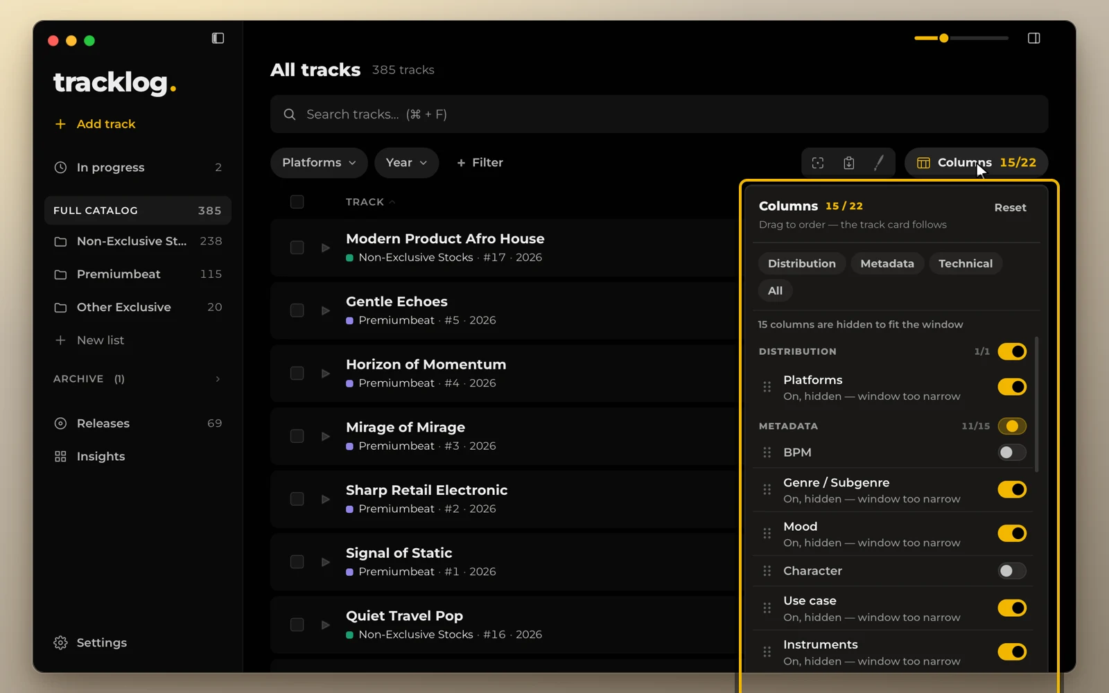Play the Signal of Static track
1109x693 pixels.
[325, 562]
